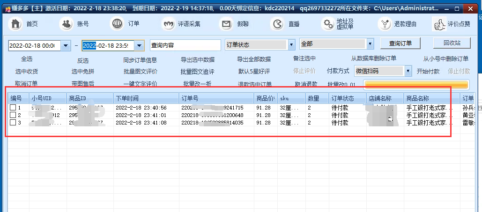Open 地址及虚拟单 address settings
Image resolution: width=482 pixels, height=212 pixels.
338,24
